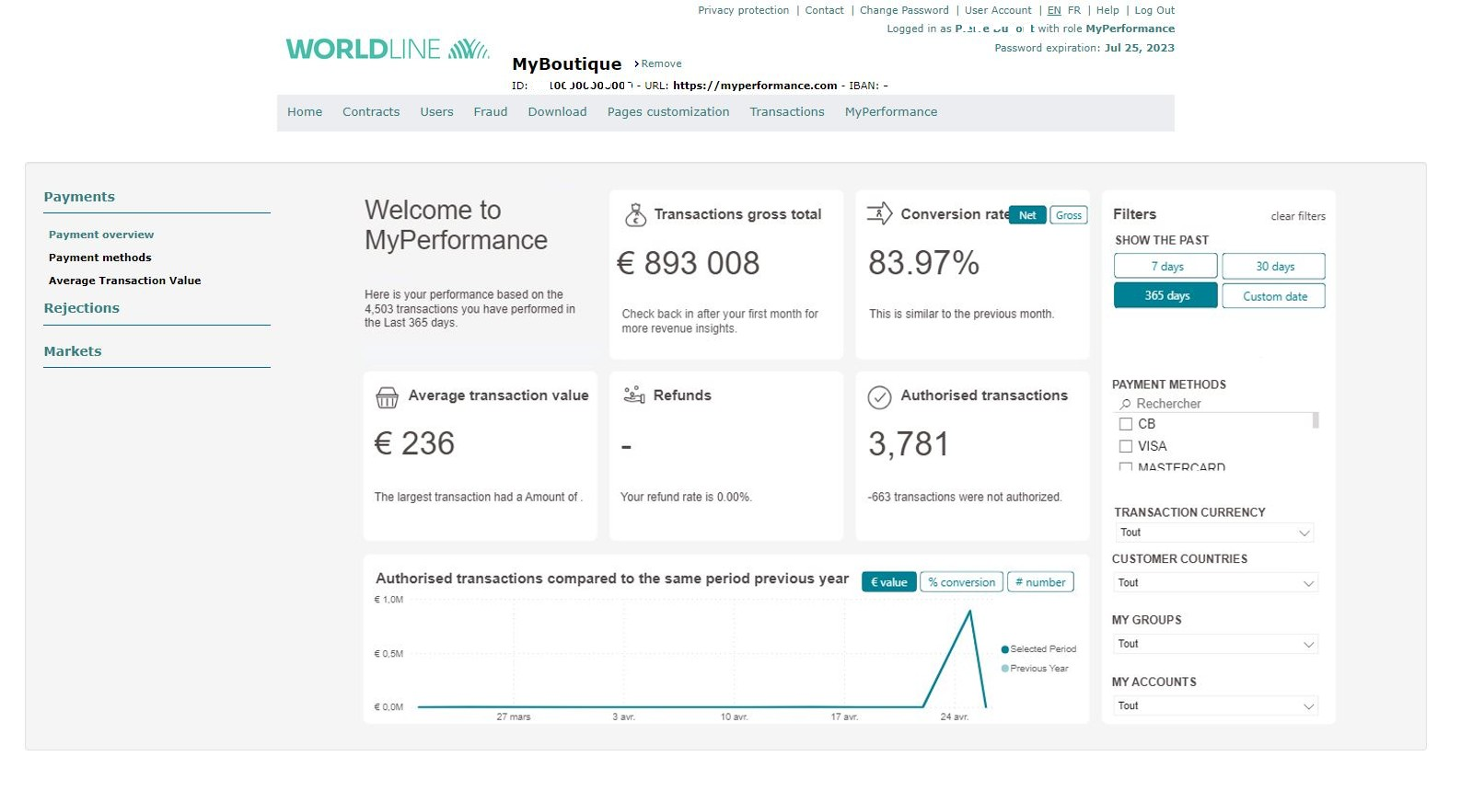Show the chart by % conversion
The image size is (1484, 791).
[x=962, y=582]
